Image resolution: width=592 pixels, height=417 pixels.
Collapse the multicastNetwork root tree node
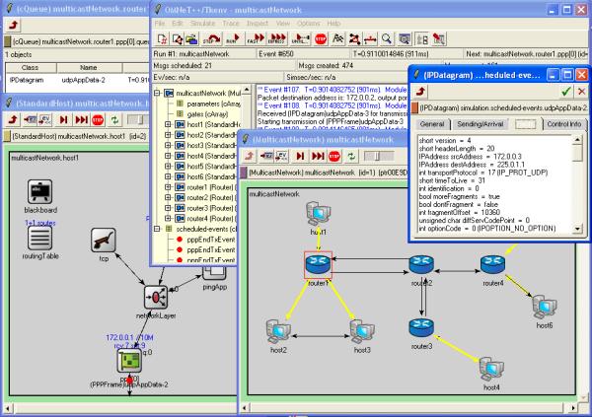point(157,93)
